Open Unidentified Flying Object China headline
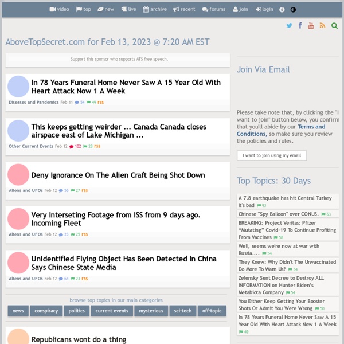 (124, 263)
